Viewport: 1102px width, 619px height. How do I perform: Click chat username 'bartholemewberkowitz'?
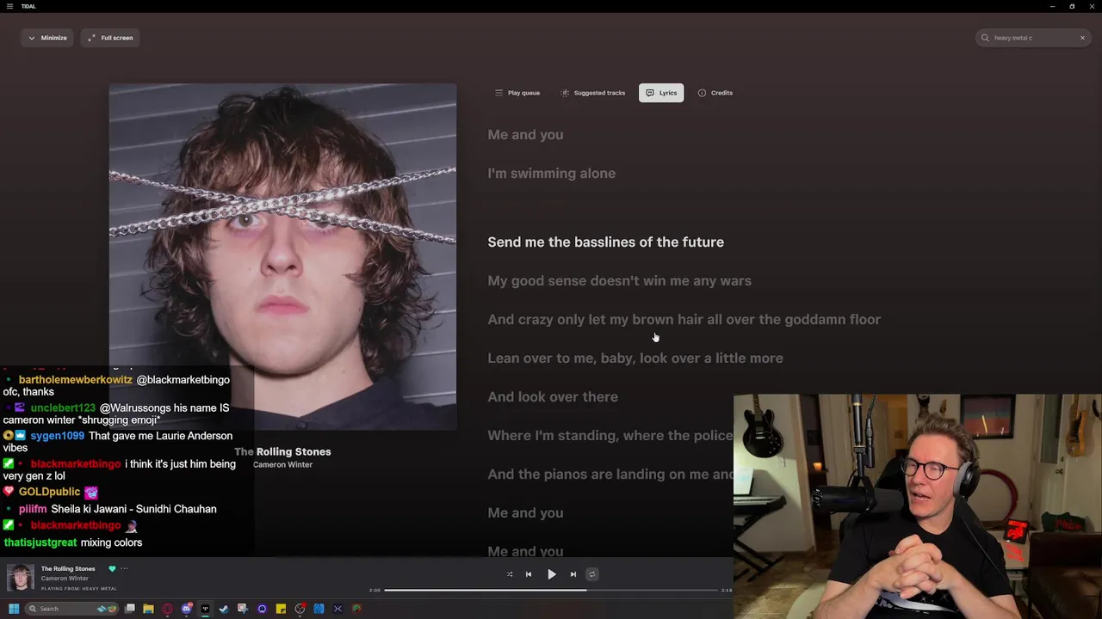76,380
